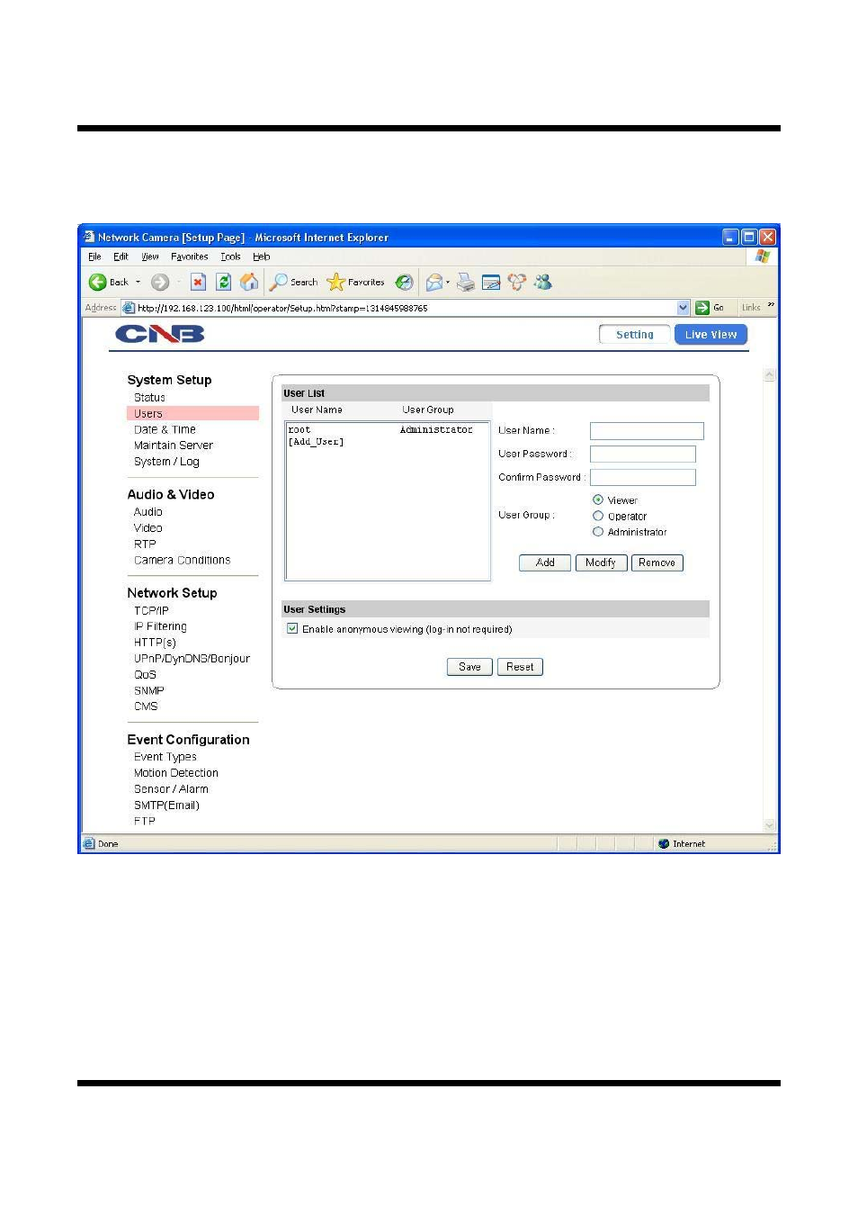Open Maintain Server page
858x1215 pixels.
click(174, 445)
